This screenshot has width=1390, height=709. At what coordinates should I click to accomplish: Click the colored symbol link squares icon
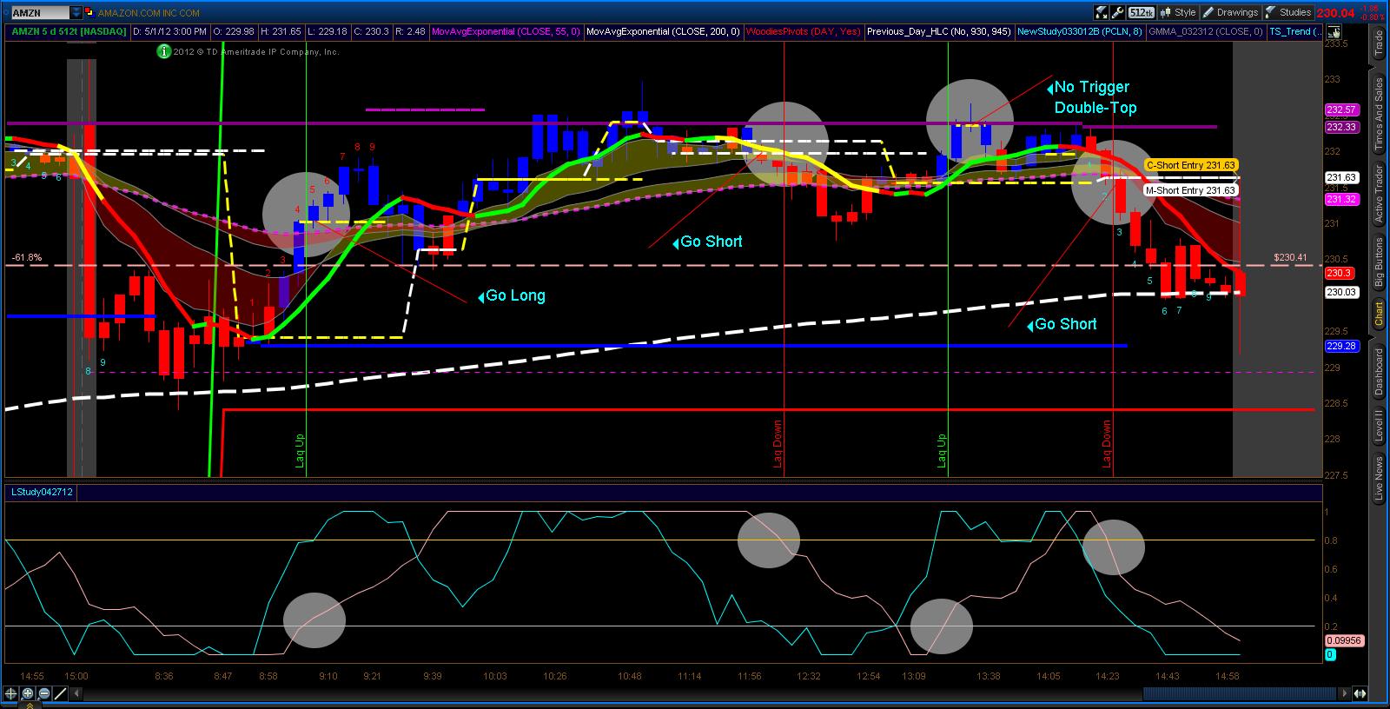point(89,13)
